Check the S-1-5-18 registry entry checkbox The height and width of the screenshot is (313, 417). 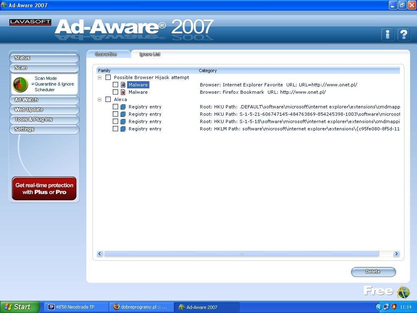(115, 121)
